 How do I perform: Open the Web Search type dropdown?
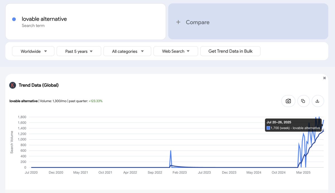[176, 51]
